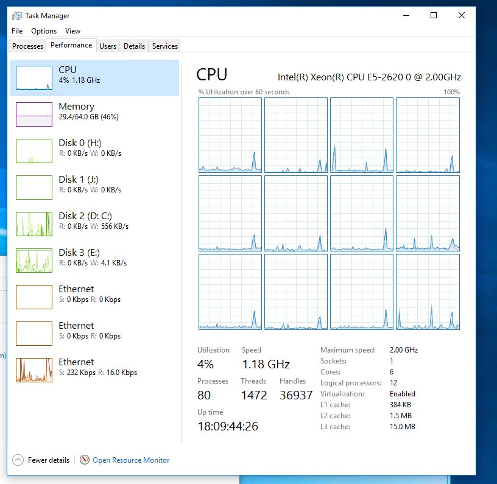Viewport: 497px width, 484px height.
Task: Go to the Details tab
Action: [x=134, y=46]
